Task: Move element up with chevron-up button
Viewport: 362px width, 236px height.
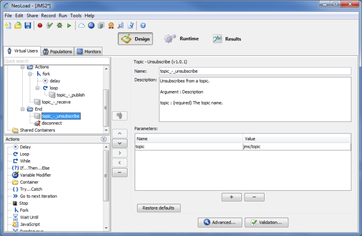Action: click(x=120, y=133)
